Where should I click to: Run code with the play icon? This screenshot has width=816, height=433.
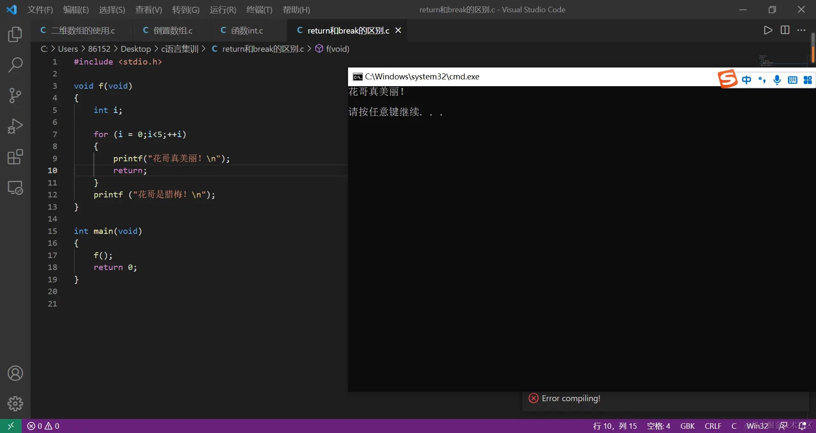point(768,30)
